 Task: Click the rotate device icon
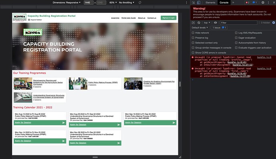coord(140,2)
